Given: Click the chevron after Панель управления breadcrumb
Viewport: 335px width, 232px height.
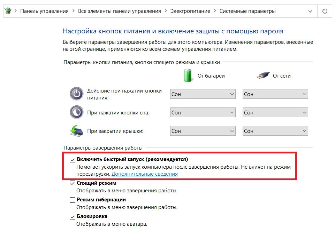Looking at the screenshot, I should [73, 11].
